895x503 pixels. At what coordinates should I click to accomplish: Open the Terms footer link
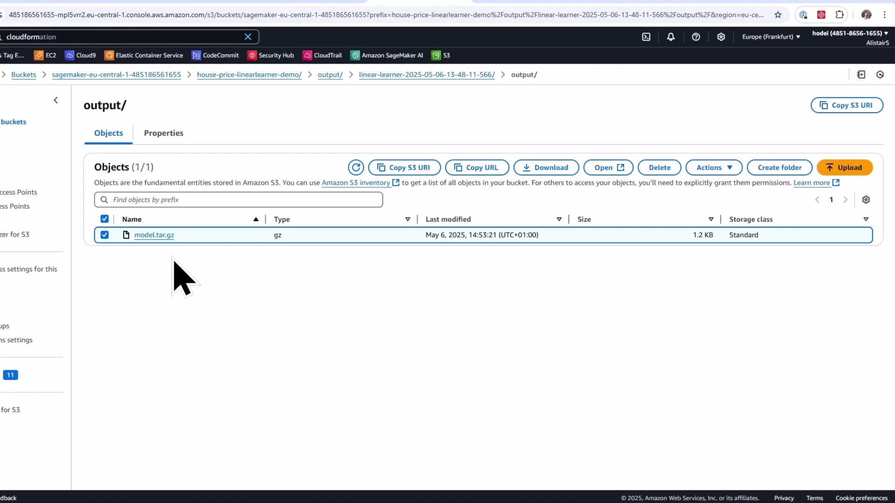coord(815,498)
